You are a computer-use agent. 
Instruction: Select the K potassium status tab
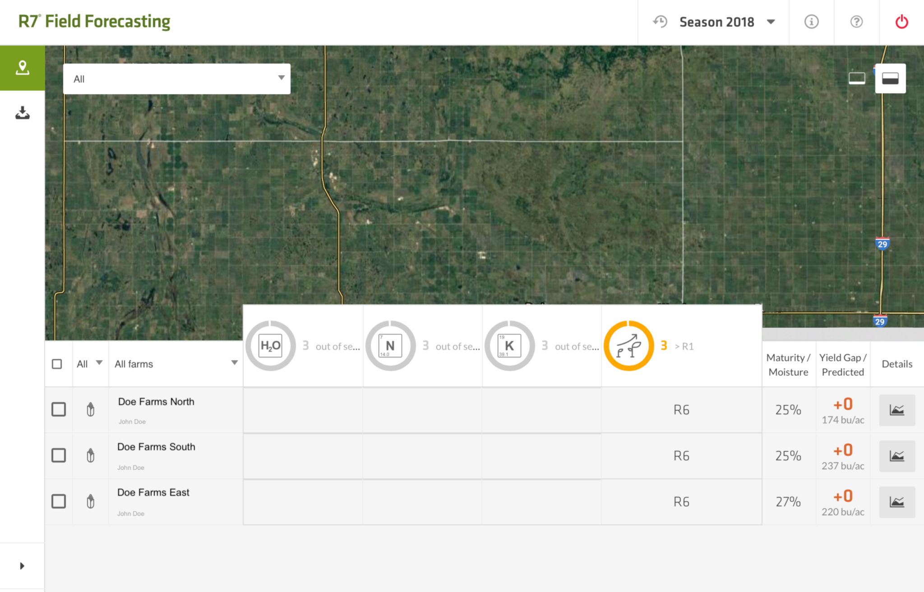pos(542,346)
